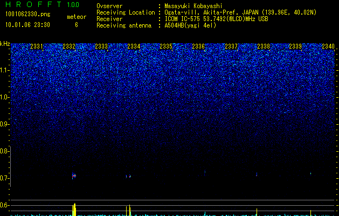Click the date stamp 10.01.06 23:30

pos(27,25)
